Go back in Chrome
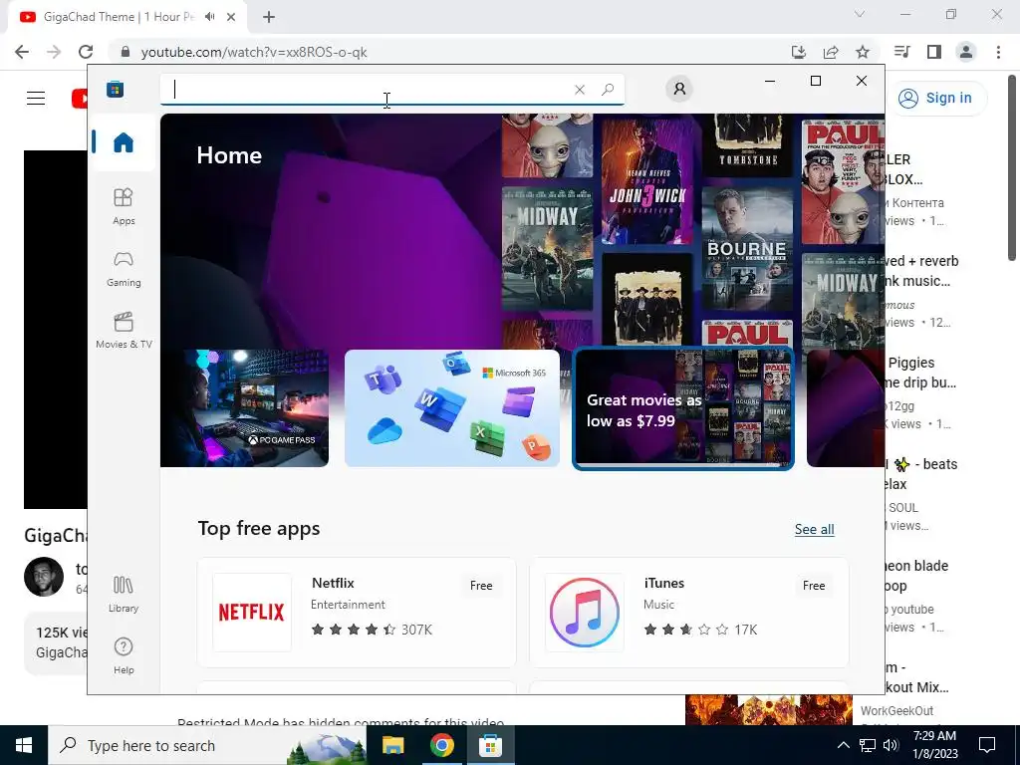Screen dimensions: 1020x765 coord(22,52)
